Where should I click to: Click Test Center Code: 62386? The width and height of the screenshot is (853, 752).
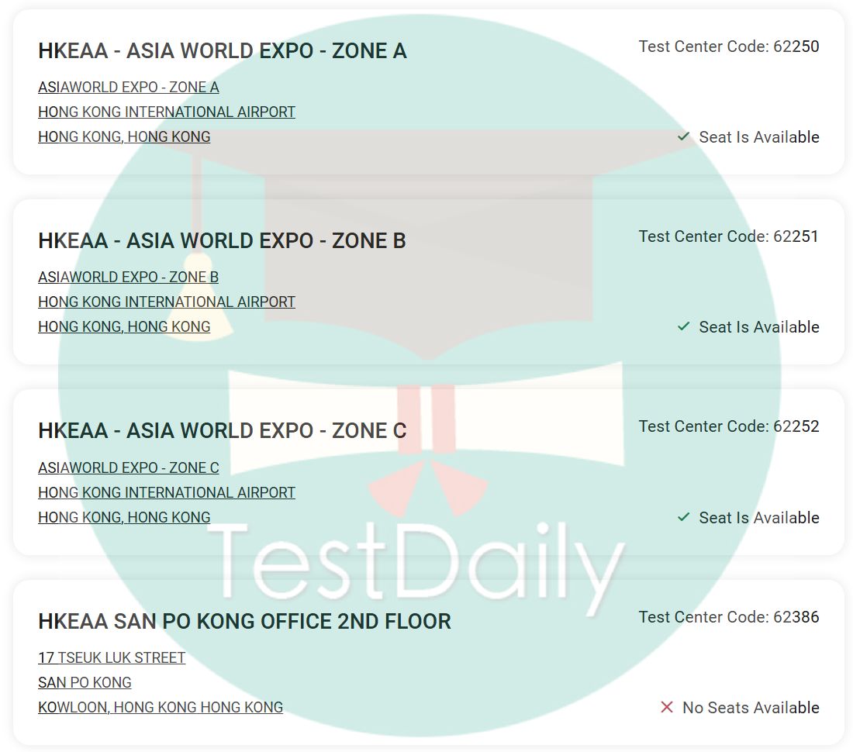click(729, 616)
